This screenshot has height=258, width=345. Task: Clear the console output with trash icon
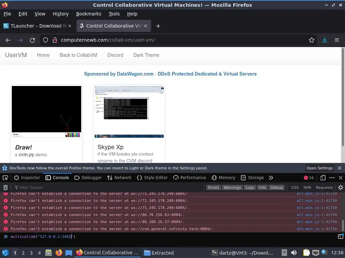pyautogui.click(x=5, y=187)
